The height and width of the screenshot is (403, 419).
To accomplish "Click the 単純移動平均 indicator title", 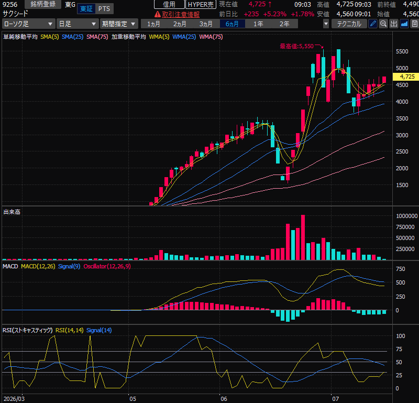I will click(x=20, y=37).
